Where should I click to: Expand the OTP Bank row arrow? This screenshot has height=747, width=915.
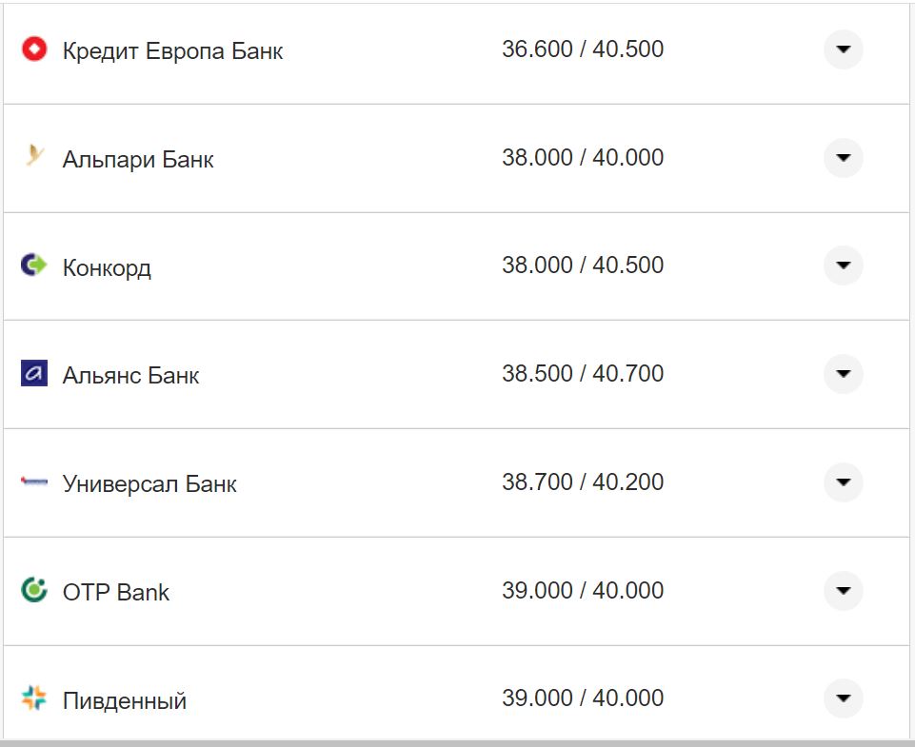point(843,591)
